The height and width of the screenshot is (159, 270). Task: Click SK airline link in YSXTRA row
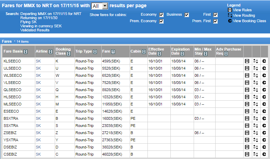(x=38, y=140)
